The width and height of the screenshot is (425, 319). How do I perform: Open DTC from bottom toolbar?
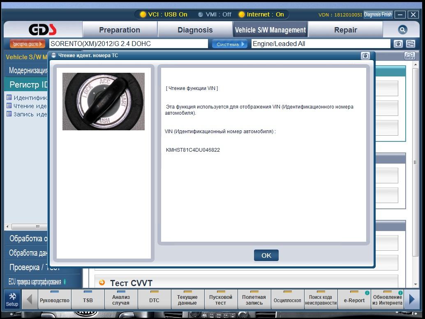(x=154, y=300)
